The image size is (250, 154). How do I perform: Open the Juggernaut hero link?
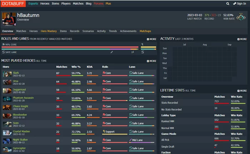point(19,90)
